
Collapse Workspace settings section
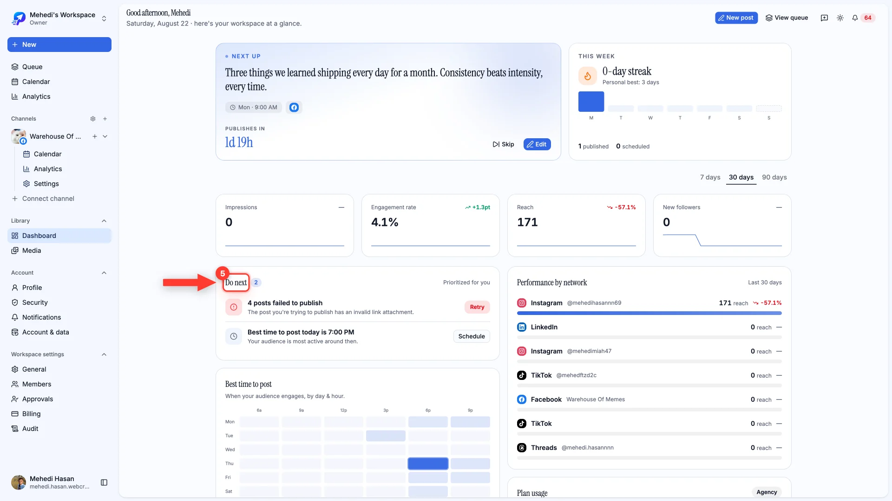(x=104, y=354)
